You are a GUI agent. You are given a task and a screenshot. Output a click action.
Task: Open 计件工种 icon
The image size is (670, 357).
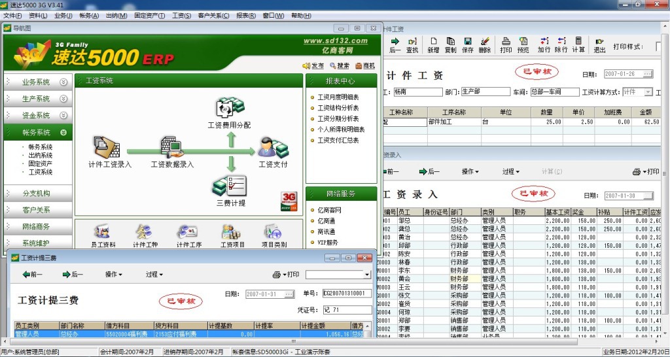coord(145,232)
